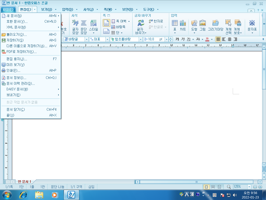Select center paragraph alignment

point(230,39)
